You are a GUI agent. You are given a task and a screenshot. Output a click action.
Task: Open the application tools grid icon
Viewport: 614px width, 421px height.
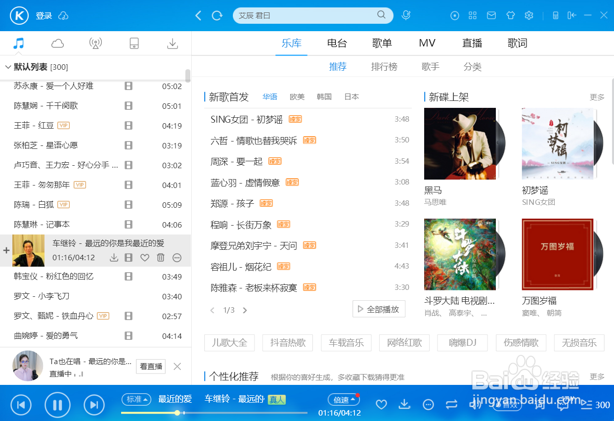coord(473,15)
